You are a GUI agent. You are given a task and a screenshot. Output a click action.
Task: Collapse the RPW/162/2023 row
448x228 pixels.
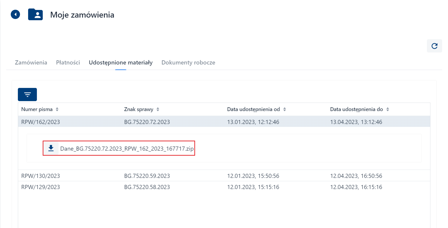[x=40, y=122]
